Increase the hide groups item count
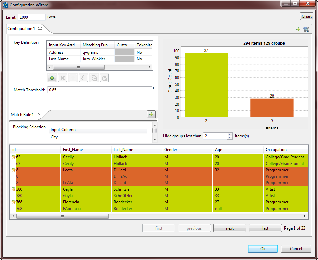This screenshot has width=318, height=260. coord(230,134)
